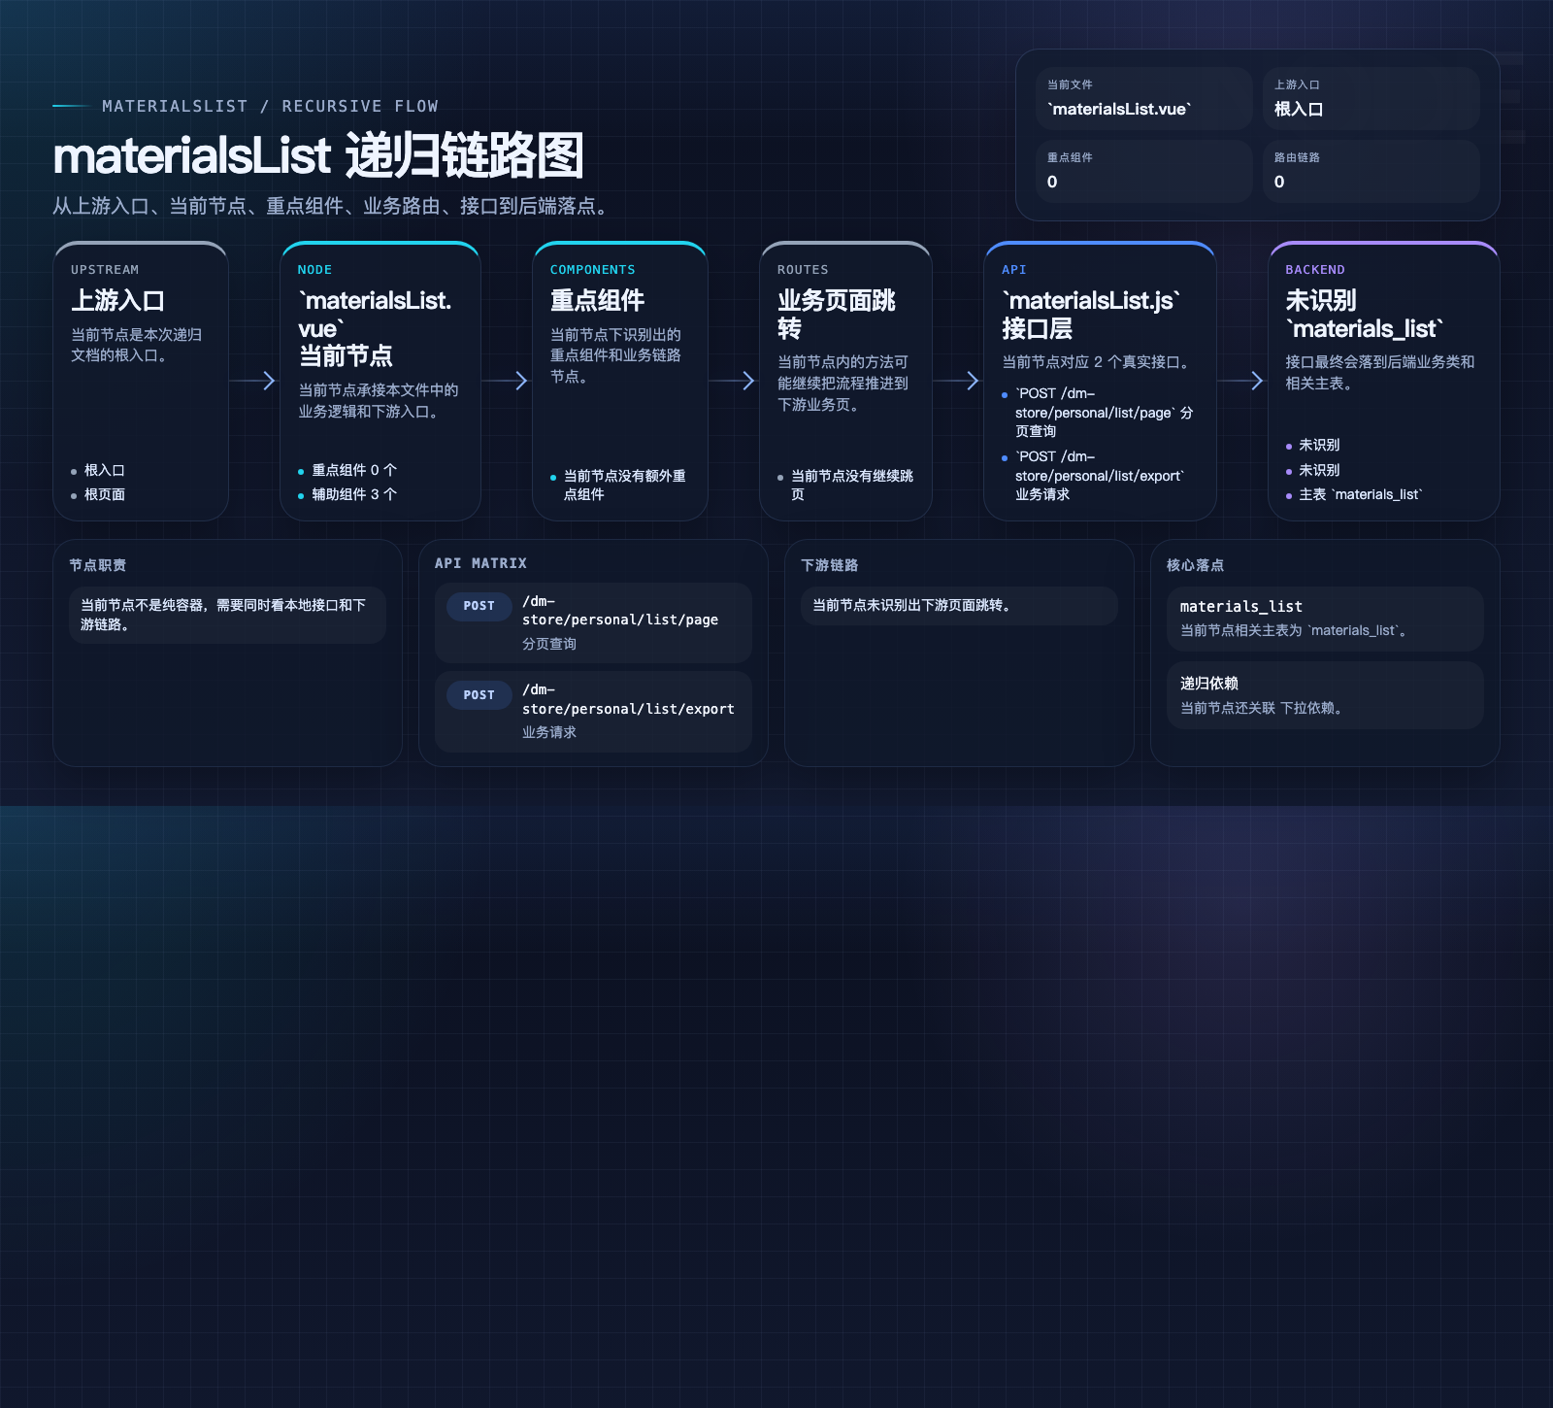This screenshot has width=1553, height=1408.
Task: Select the /dm-store/personal/list/page API matrix row
Action: click(x=593, y=622)
